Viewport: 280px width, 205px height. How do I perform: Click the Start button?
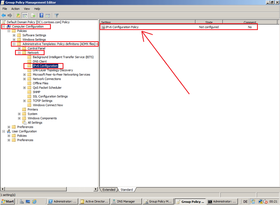pos(8,201)
